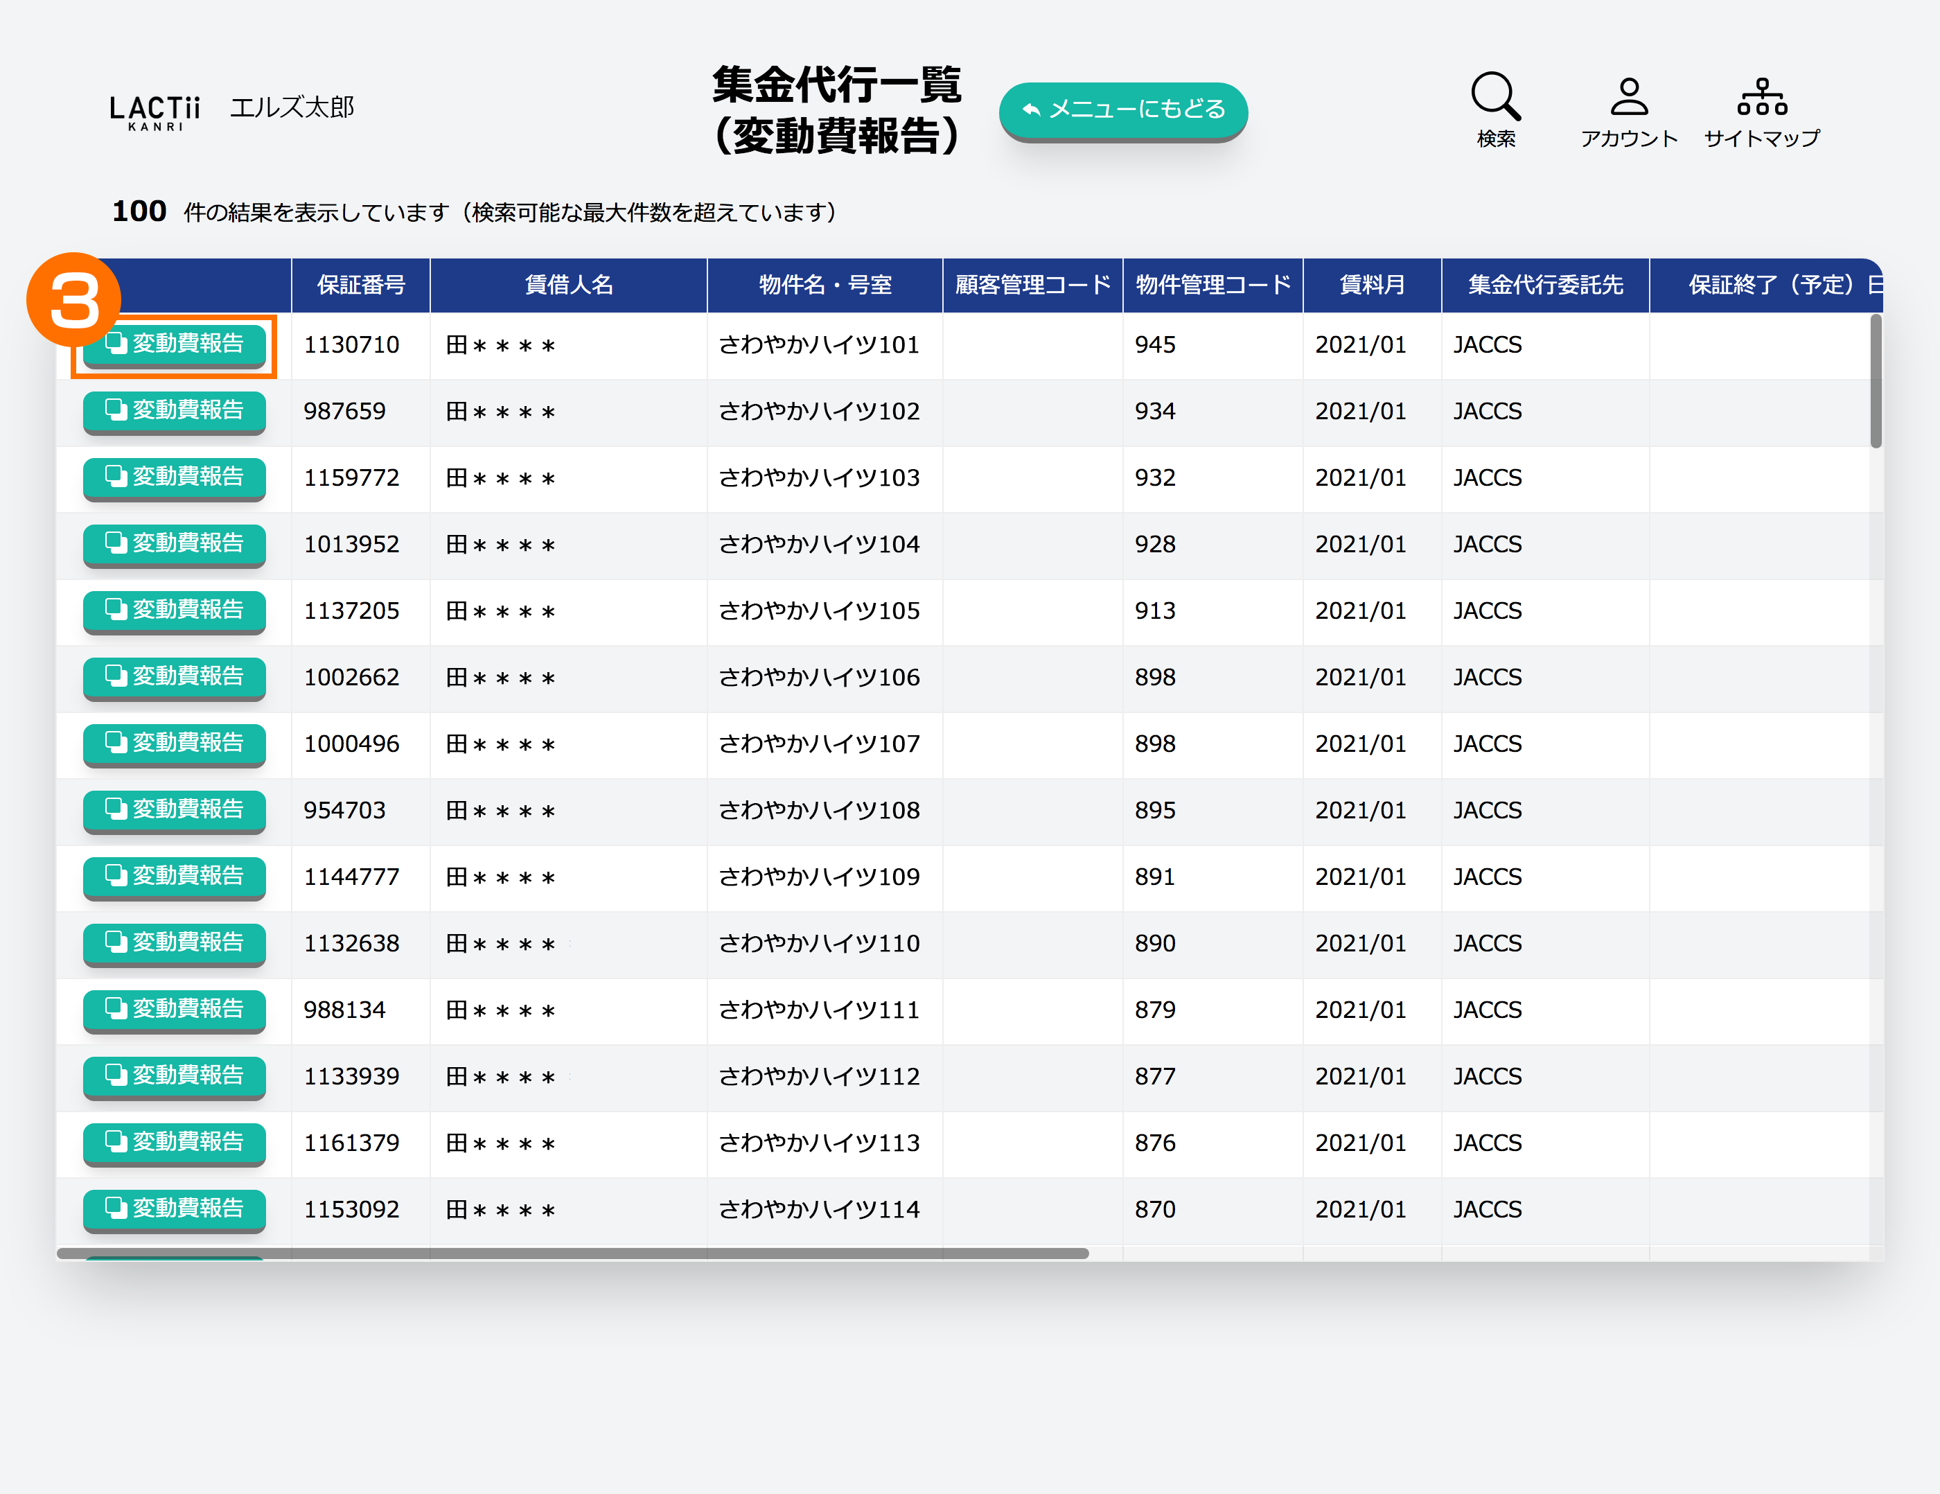Click the 集金代行委託先 column header
The height and width of the screenshot is (1494, 1940).
point(1544,285)
